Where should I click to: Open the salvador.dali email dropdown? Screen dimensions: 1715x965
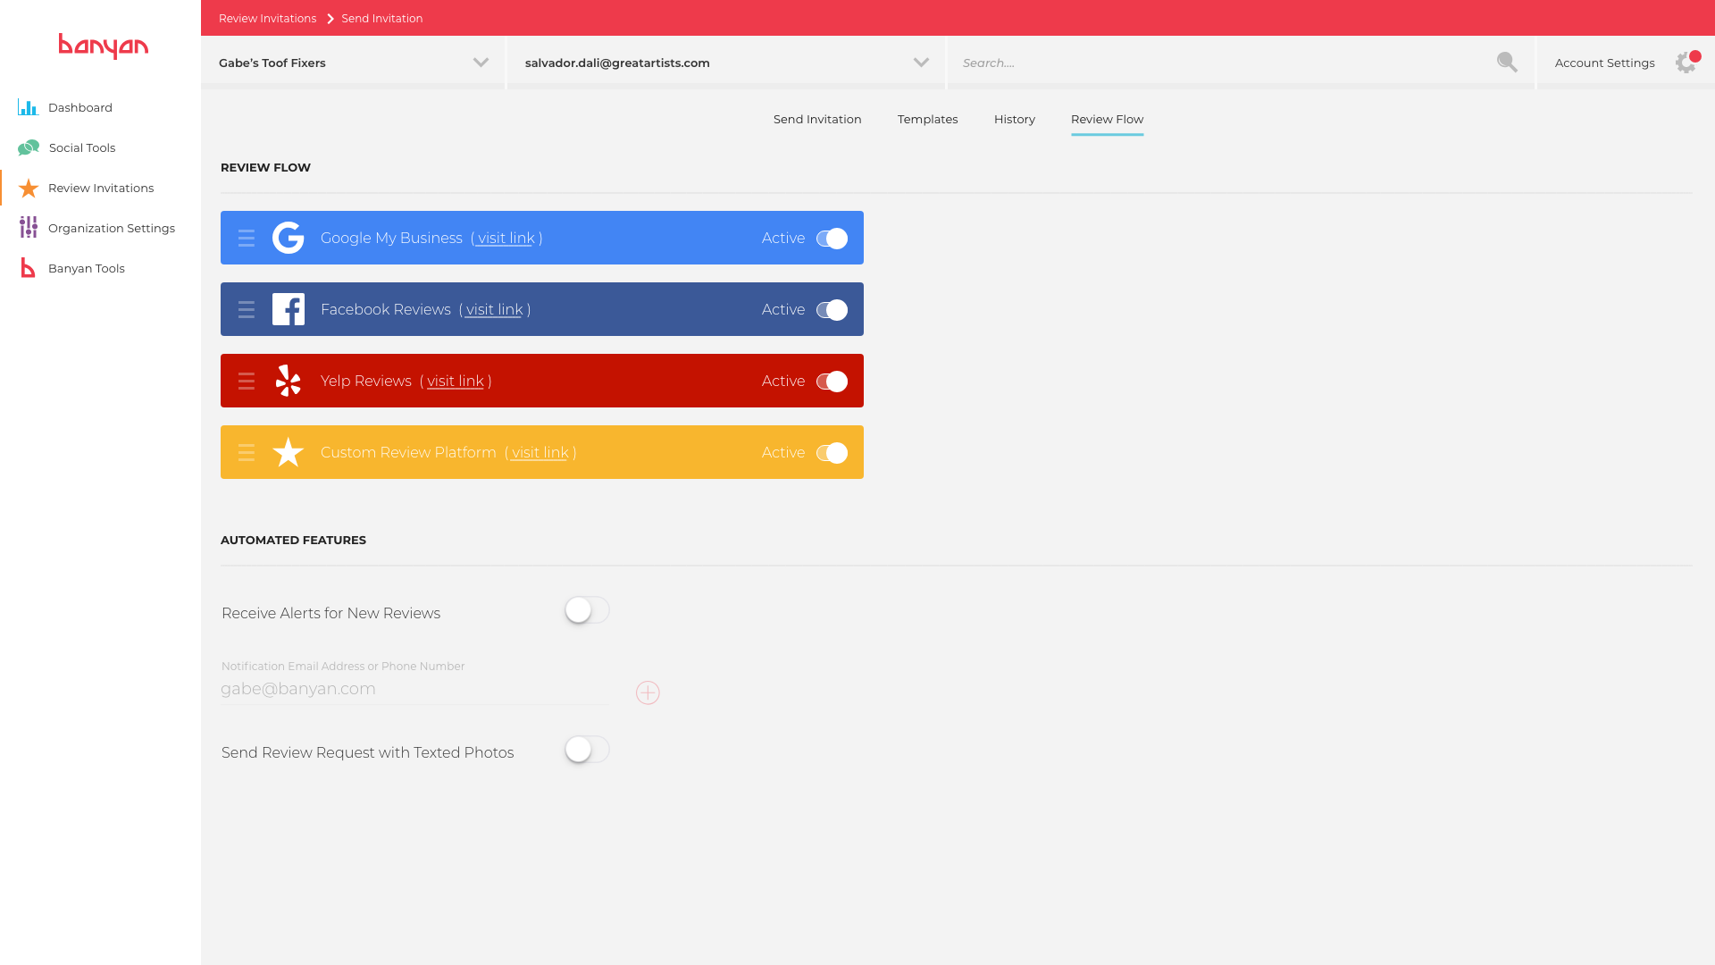coord(921,63)
